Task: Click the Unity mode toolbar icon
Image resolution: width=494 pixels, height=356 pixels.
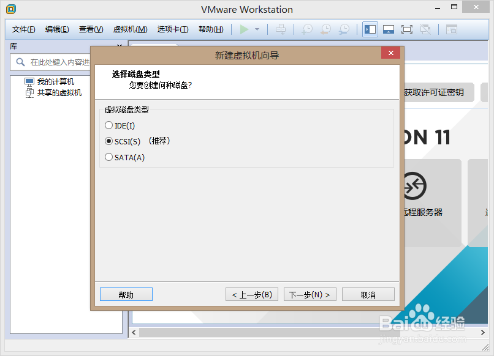Action: [x=425, y=29]
